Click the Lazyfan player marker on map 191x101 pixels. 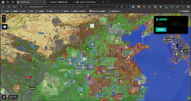point(168,39)
